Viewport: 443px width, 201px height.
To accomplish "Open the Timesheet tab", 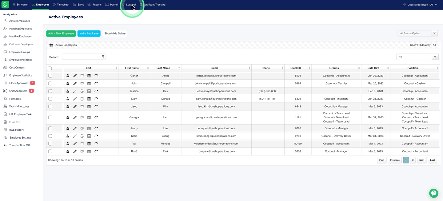I will (61, 5).
